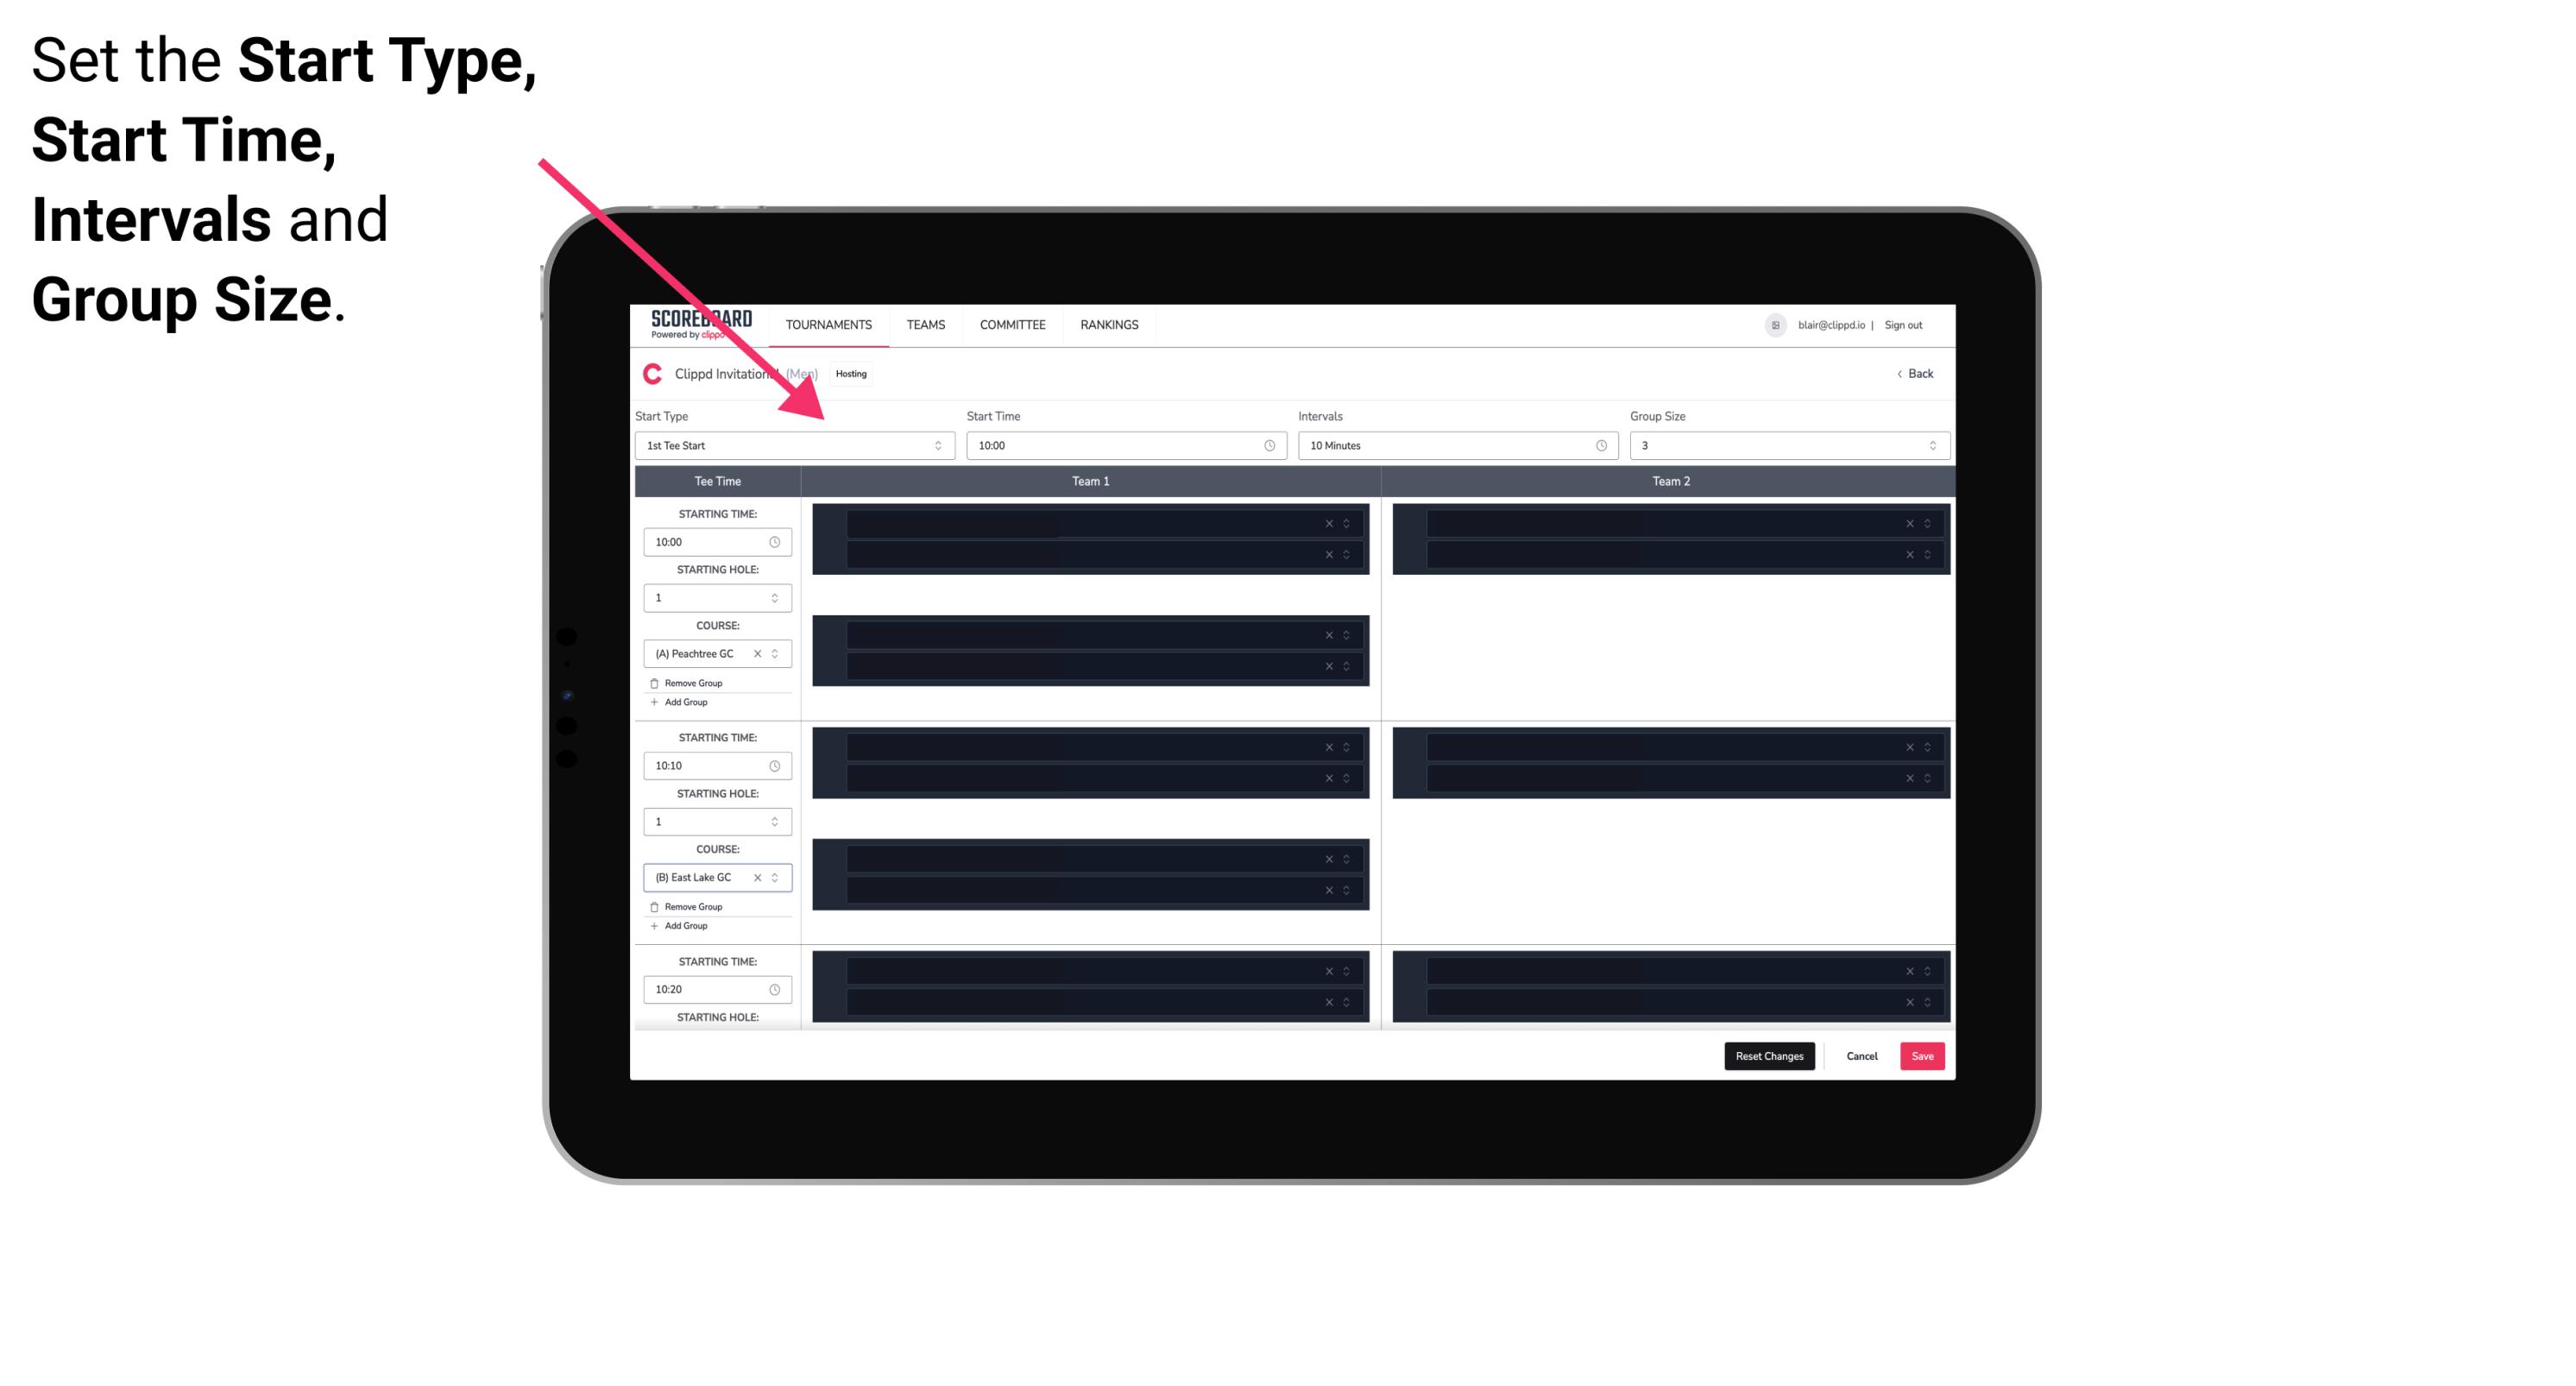Select the TOURNAMENTS tab
Screen dimensions: 2576x1386
point(829,324)
